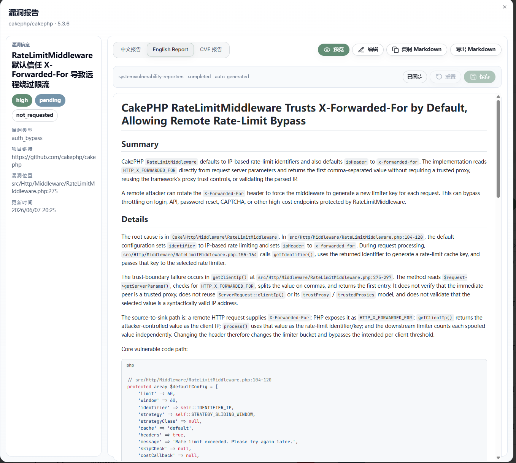Click the 重置 reset button
The width and height of the screenshot is (516, 463).
point(446,77)
